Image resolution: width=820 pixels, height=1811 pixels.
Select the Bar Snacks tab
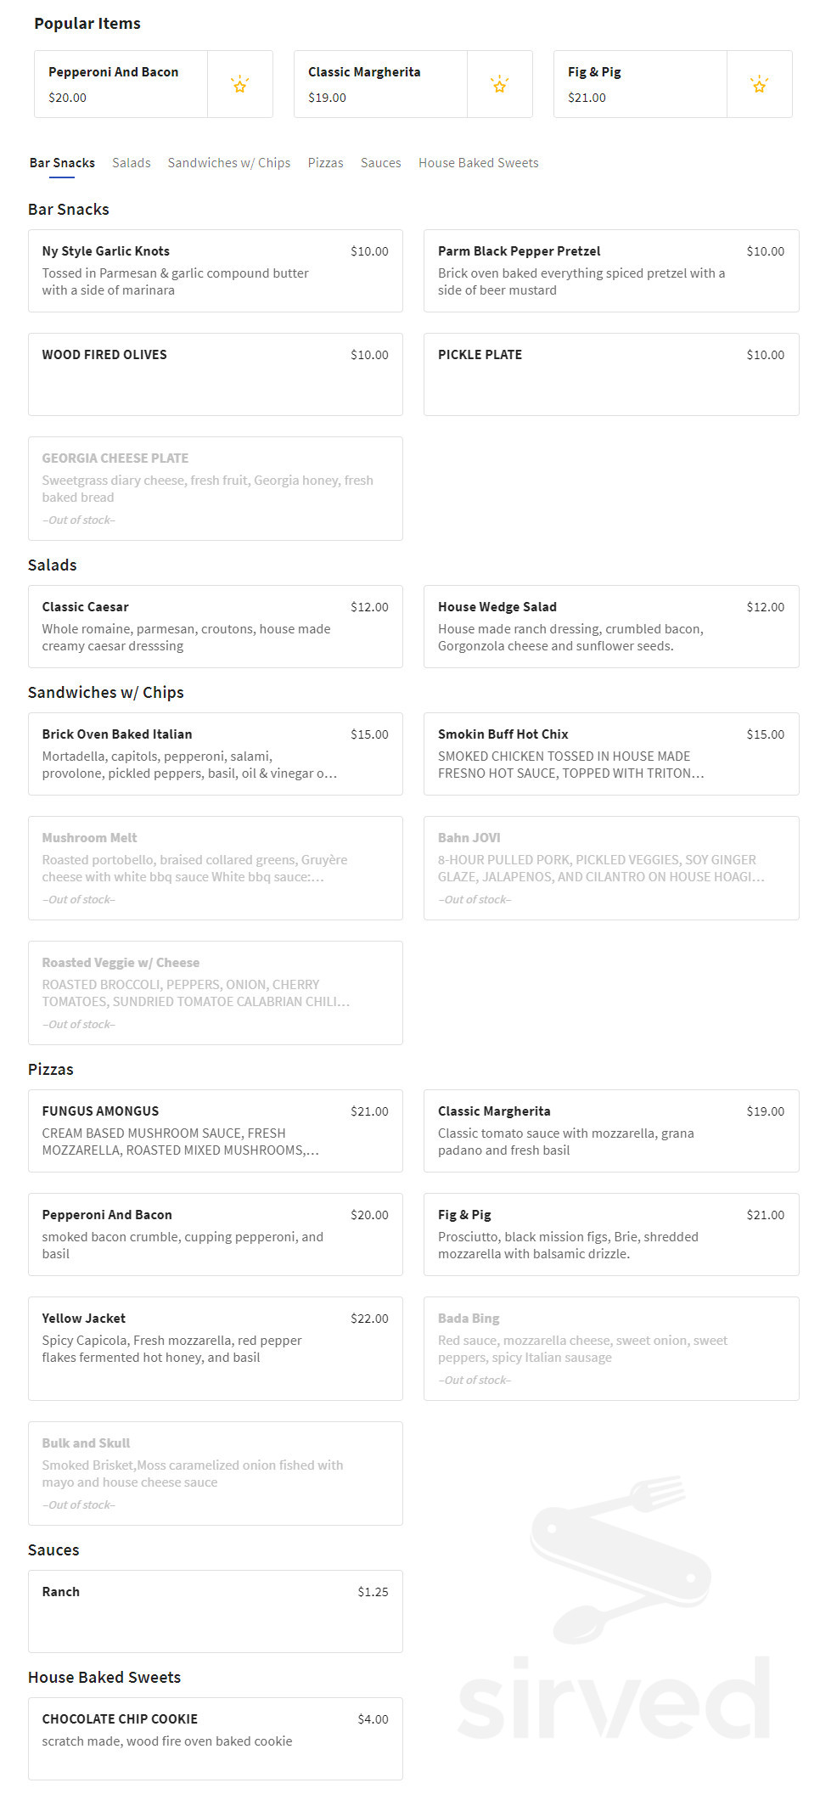pos(61,162)
